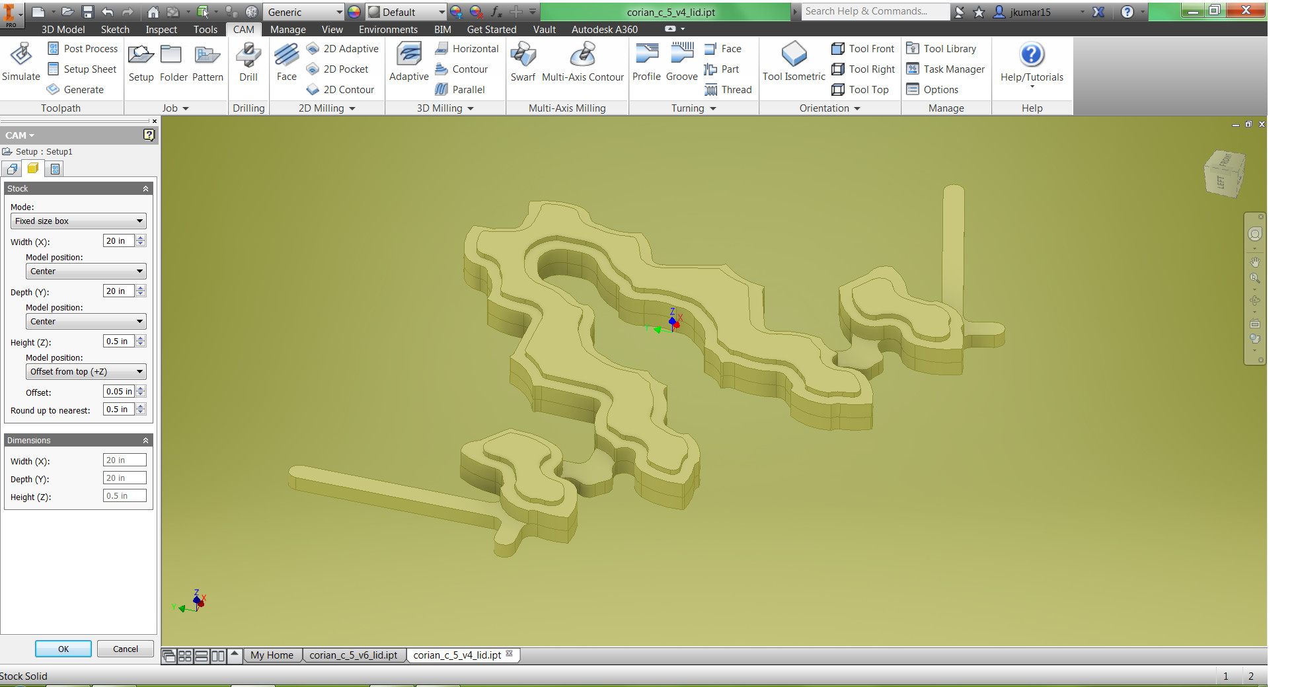Screen dimensions: 1294x687
Task: Open Help/Tutorials
Action: click(x=1032, y=64)
